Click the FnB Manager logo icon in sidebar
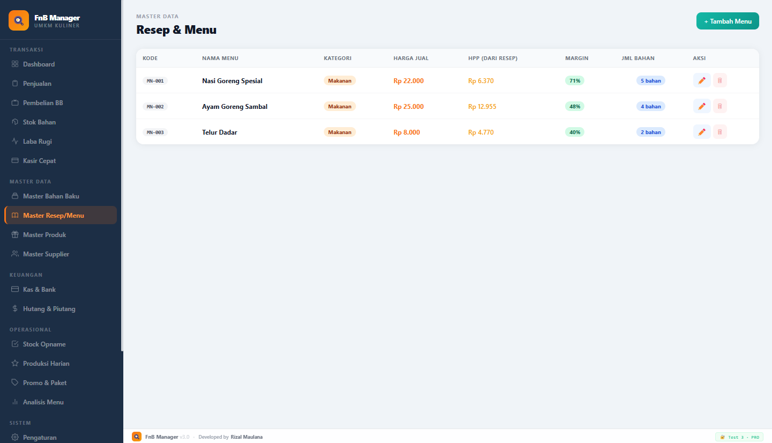The height and width of the screenshot is (443, 772). 19,20
